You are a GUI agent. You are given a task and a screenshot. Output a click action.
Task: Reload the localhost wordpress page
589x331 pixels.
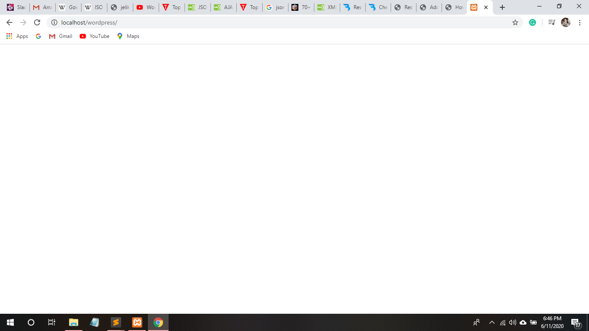coord(37,22)
